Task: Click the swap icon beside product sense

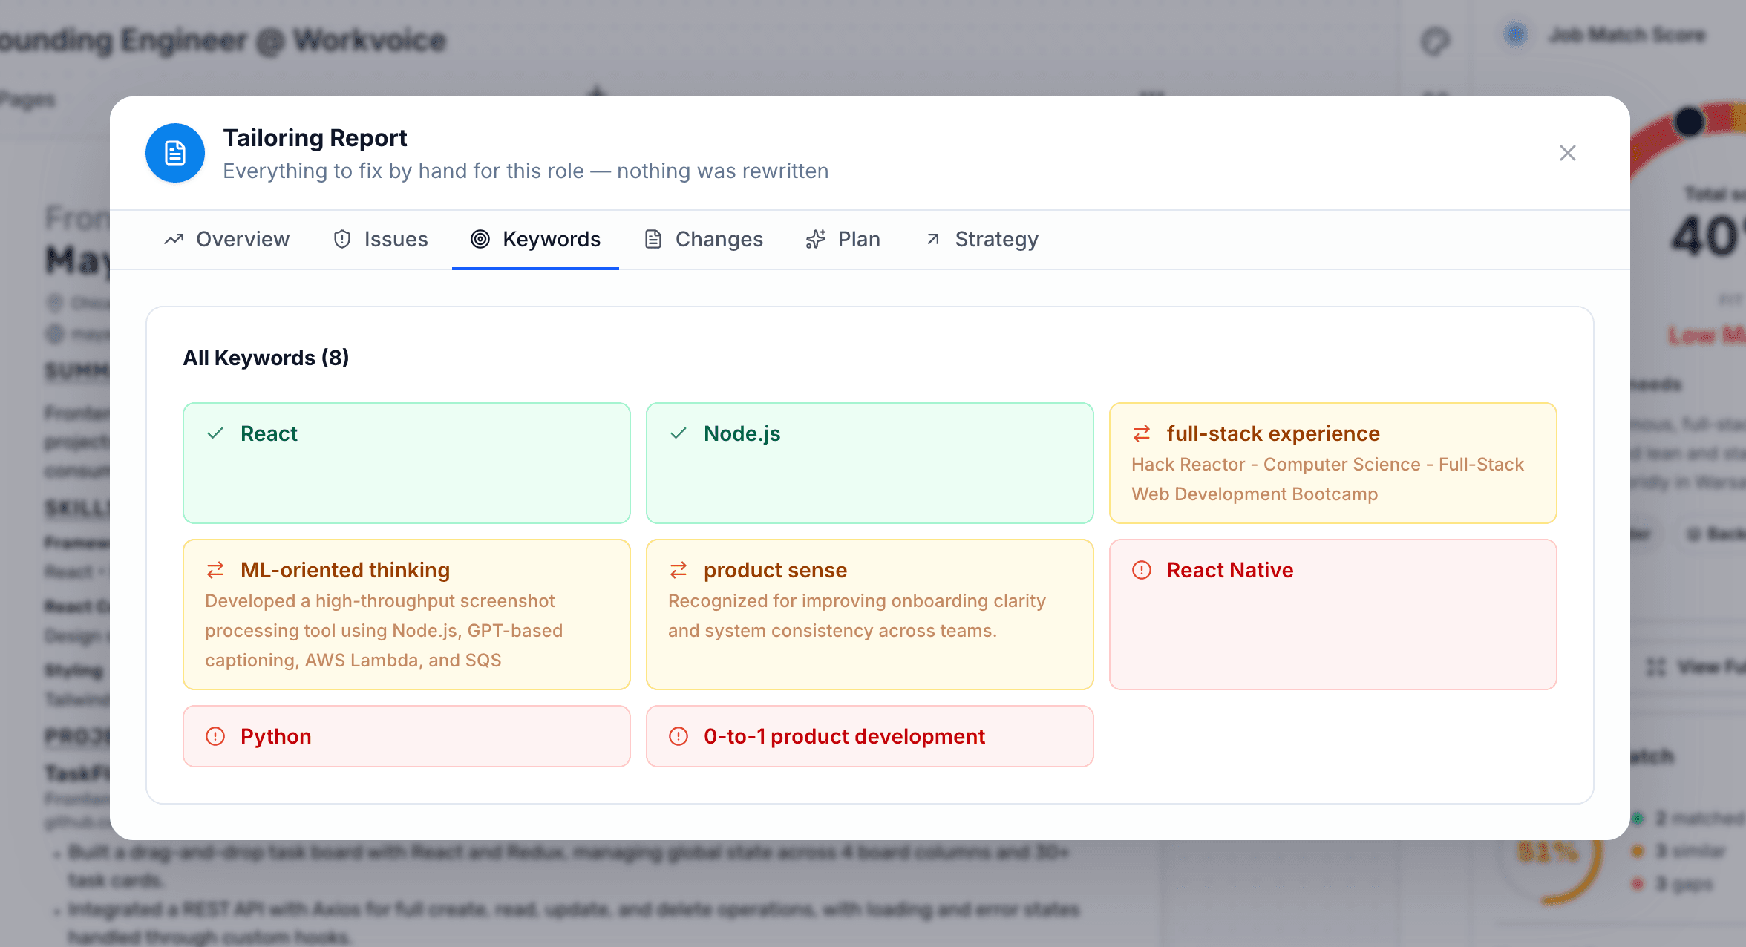Action: coord(679,570)
